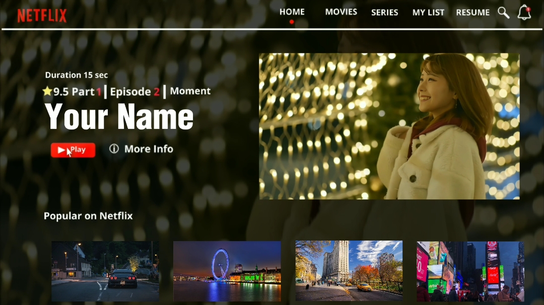Click the 'Duration 15 sec' label

click(77, 75)
